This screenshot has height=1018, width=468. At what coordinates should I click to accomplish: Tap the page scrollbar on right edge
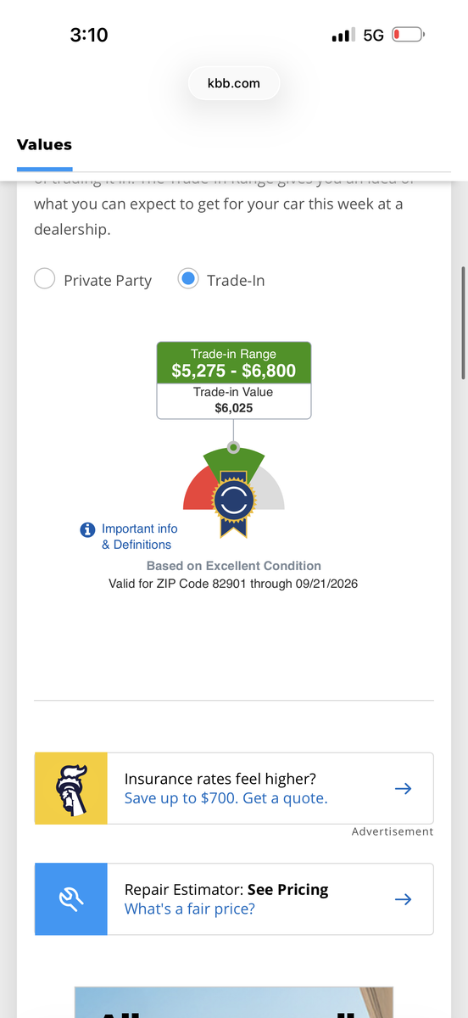click(462, 322)
